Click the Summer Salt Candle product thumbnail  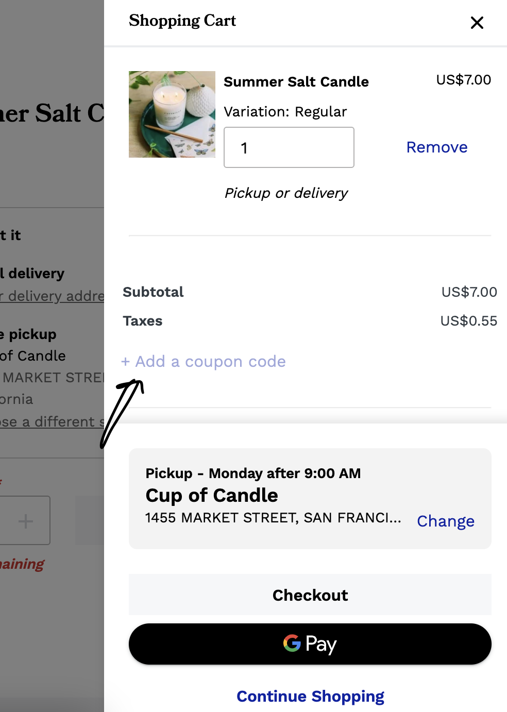(x=172, y=114)
